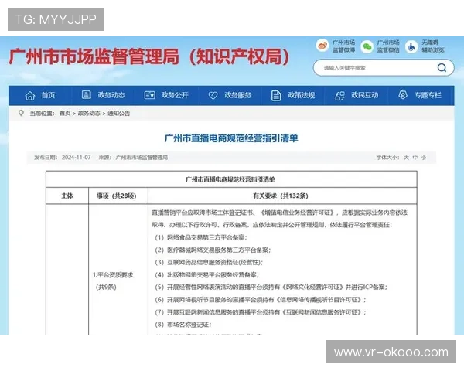Screen dimensions: 464x371
Task: Click the news icon beside 政务动态
Action: pyautogui.click(x=86, y=94)
